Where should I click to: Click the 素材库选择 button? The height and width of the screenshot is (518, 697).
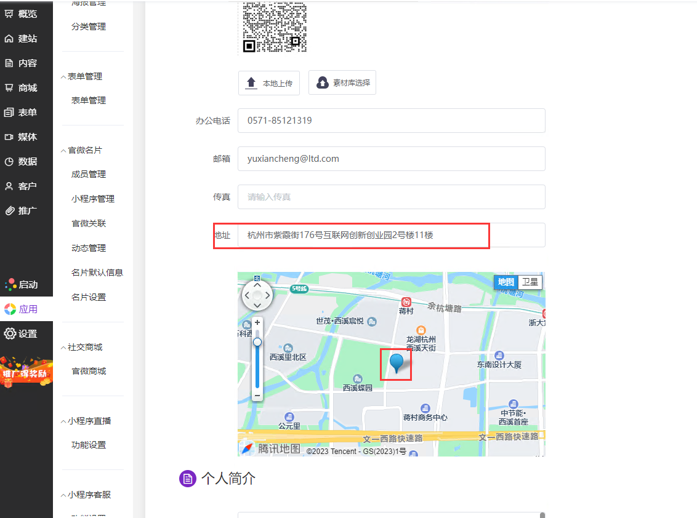pos(342,82)
